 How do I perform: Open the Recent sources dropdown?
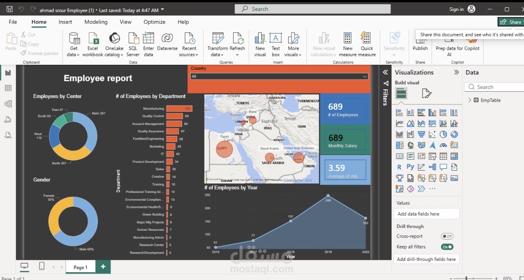pyautogui.click(x=189, y=45)
